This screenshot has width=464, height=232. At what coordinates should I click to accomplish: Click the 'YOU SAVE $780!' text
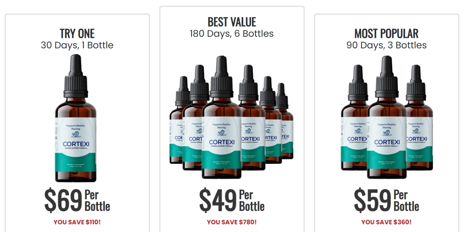pos(232,222)
